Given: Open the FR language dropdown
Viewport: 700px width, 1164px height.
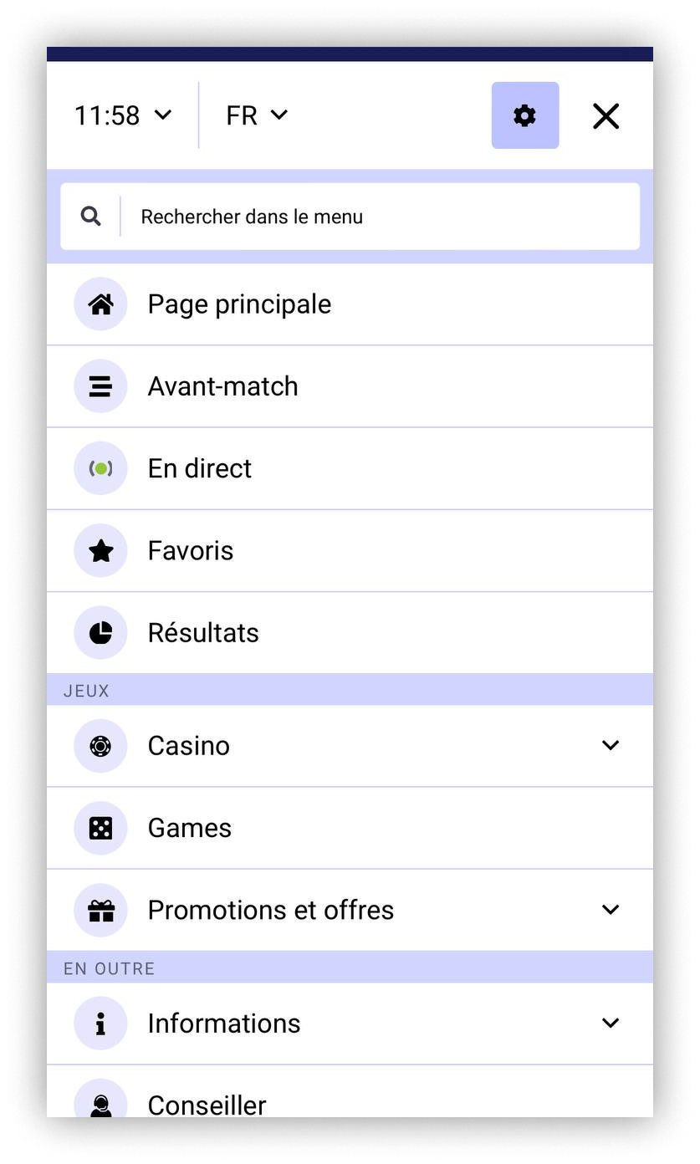Looking at the screenshot, I should 257,115.
